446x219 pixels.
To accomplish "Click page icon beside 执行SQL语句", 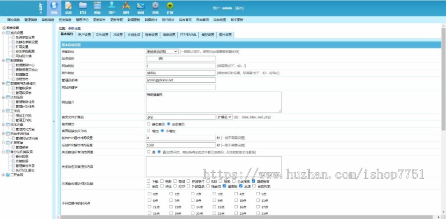I will (13, 170).
